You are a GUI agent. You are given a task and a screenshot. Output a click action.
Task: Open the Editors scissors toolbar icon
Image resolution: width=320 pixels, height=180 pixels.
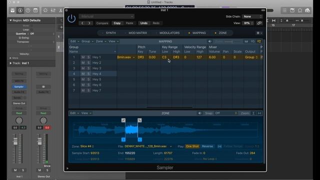click(x=60, y=10)
